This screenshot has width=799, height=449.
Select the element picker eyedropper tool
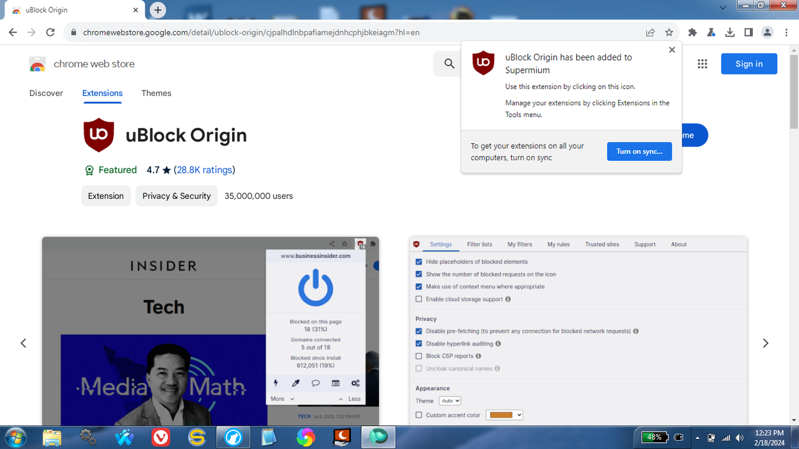tap(295, 383)
